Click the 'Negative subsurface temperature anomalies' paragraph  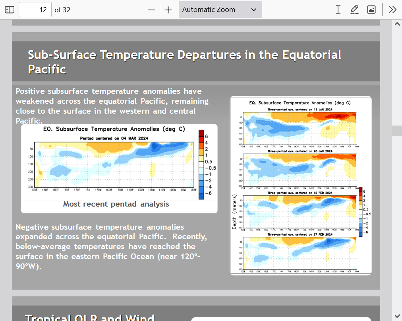(111, 246)
